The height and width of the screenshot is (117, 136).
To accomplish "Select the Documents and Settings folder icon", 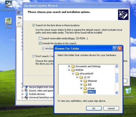I will click(x=73, y=66).
